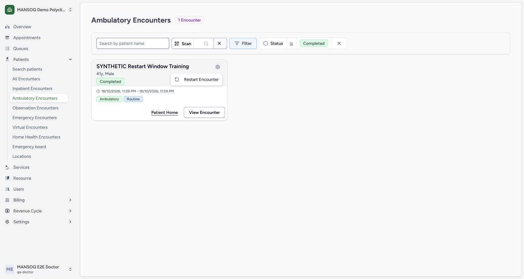
Task: Open the user account menu arrows
Action: click(70, 269)
